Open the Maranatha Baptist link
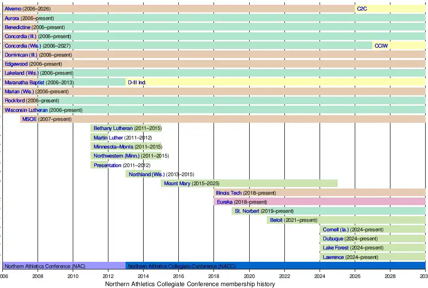Image resolution: width=428 pixels, height=288 pixels. (x=24, y=82)
